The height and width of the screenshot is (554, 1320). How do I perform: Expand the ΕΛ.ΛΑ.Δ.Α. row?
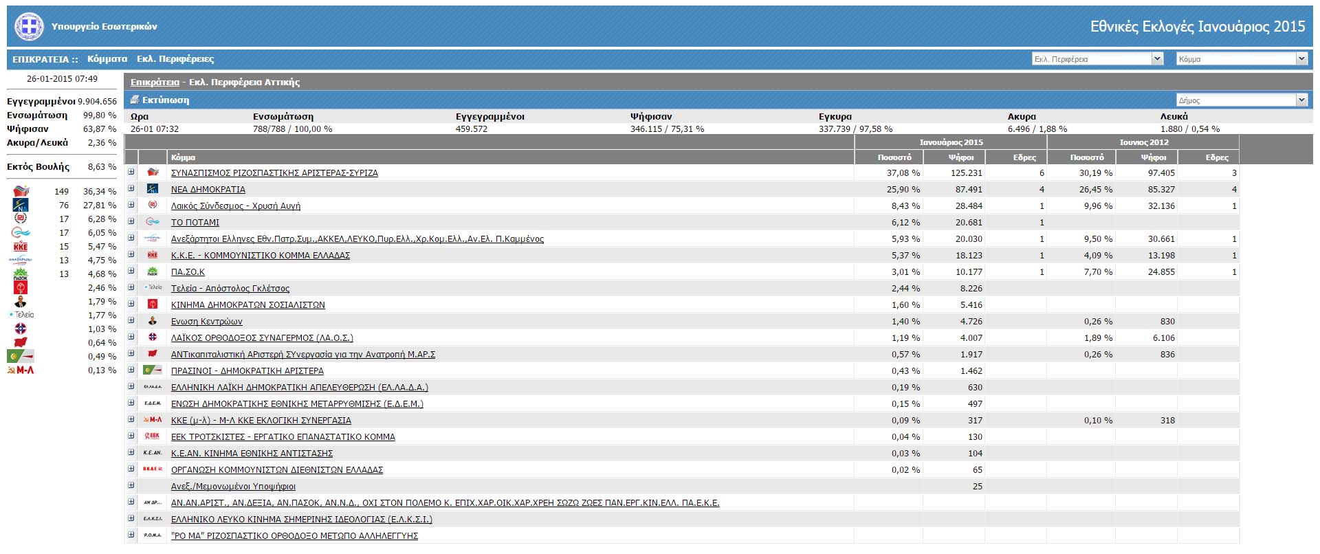point(131,386)
